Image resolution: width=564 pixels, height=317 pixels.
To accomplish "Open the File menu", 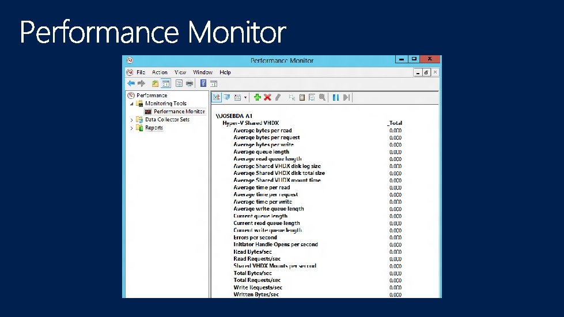I will click(x=141, y=72).
